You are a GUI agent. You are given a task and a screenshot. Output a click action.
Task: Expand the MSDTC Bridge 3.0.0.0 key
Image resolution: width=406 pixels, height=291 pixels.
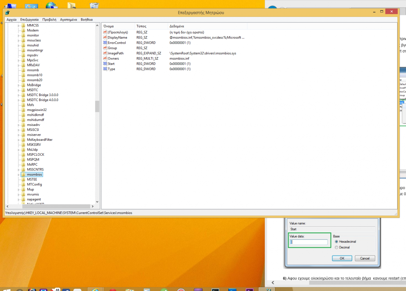tap(18, 95)
